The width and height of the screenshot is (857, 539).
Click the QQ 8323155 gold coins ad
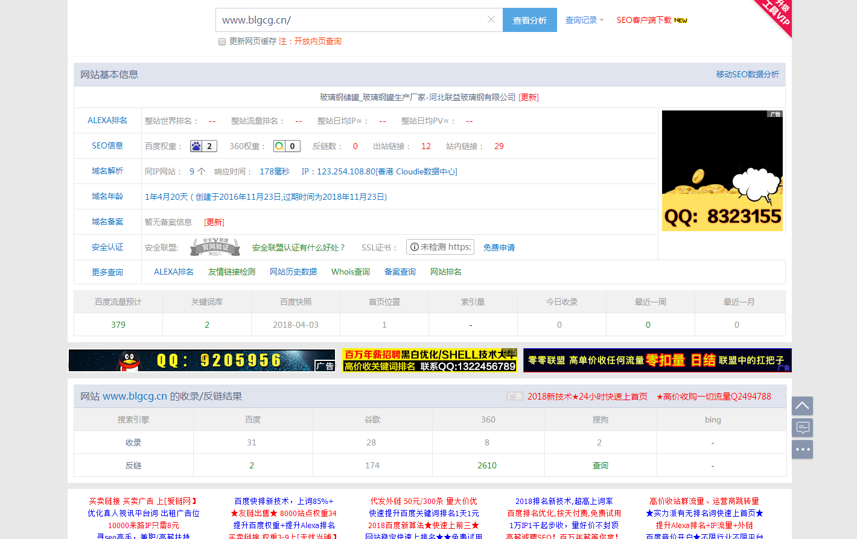722,171
